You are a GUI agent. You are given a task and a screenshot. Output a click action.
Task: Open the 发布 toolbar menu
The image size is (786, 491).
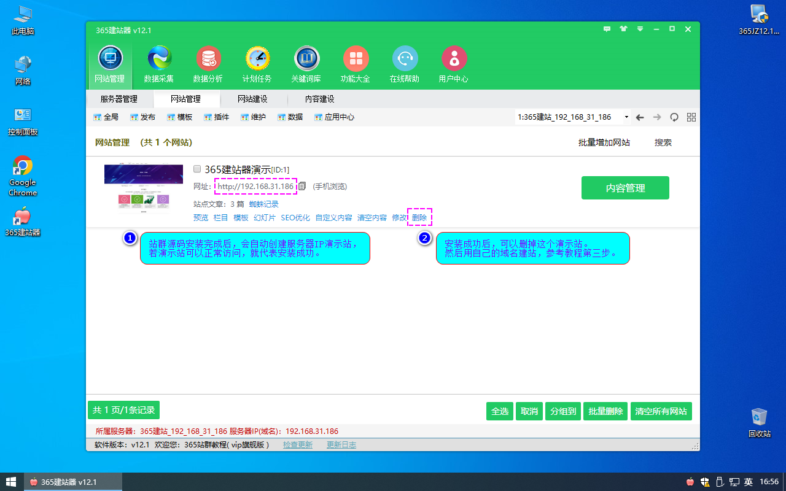point(142,117)
